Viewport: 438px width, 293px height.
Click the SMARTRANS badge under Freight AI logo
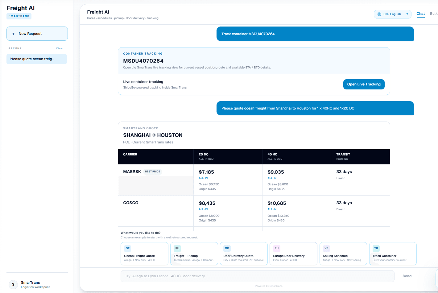(19, 16)
